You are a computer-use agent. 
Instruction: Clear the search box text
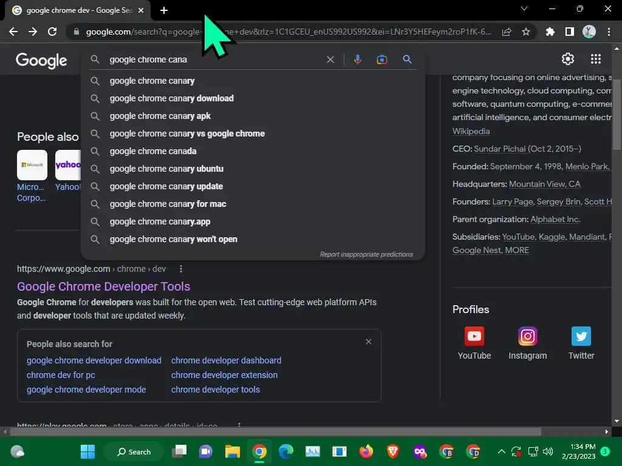pyautogui.click(x=330, y=59)
